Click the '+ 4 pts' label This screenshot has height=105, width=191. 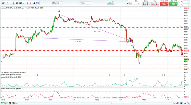[x=78, y=41]
